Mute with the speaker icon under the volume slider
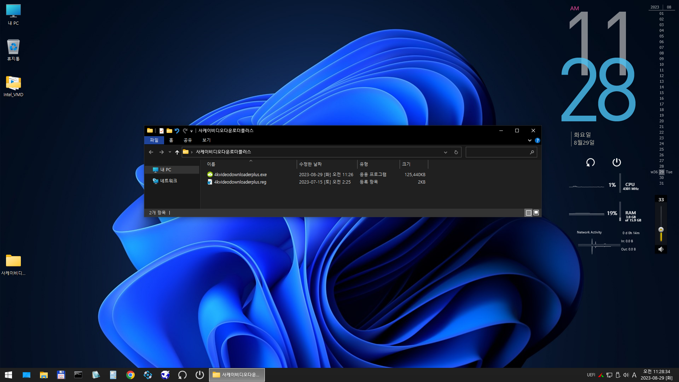679x382 pixels. [661, 249]
